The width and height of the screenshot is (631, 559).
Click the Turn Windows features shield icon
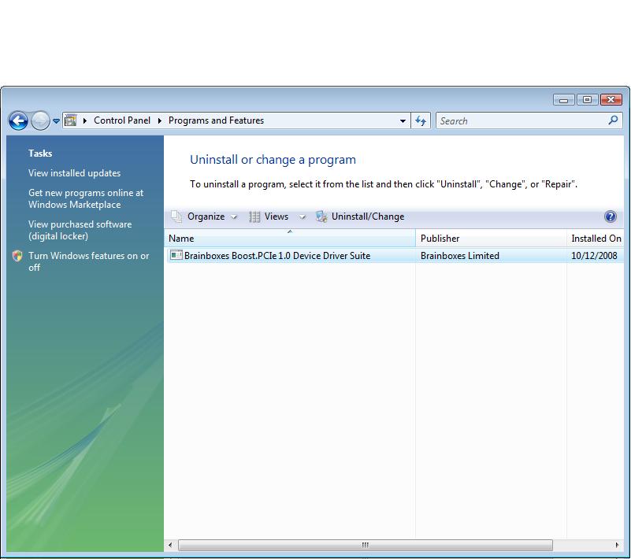point(17,256)
